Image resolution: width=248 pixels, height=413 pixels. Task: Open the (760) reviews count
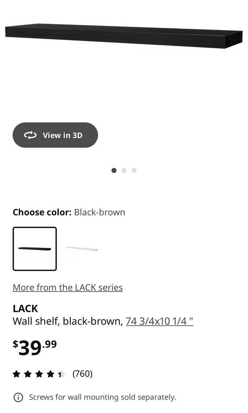pyautogui.click(x=82, y=374)
